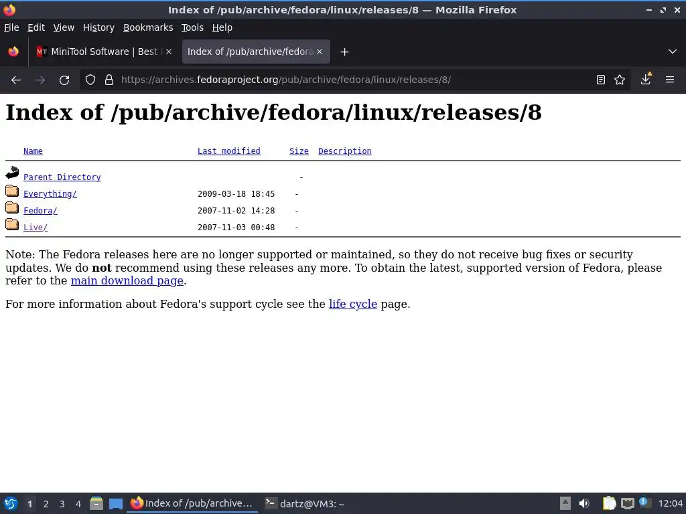Close the MiniTool Software tab
The image size is (686, 514).
click(169, 52)
